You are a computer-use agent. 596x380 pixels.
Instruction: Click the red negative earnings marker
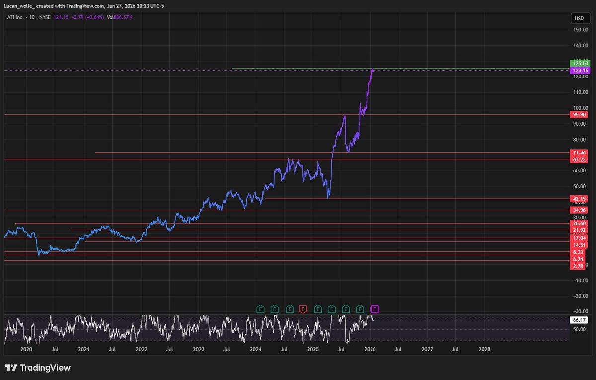(303, 309)
